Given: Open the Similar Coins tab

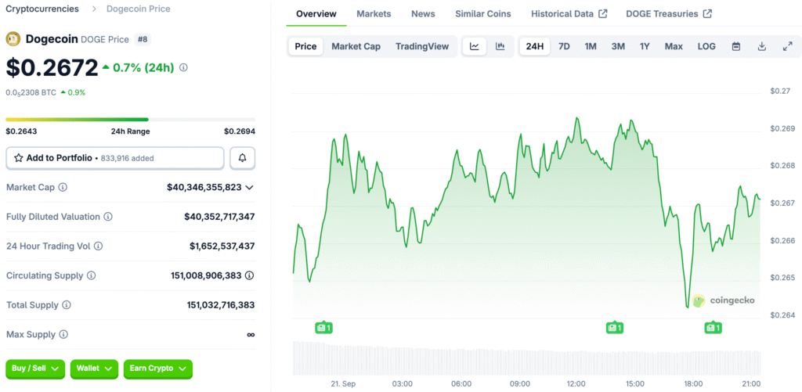Looking at the screenshot, I should point(482,14).
